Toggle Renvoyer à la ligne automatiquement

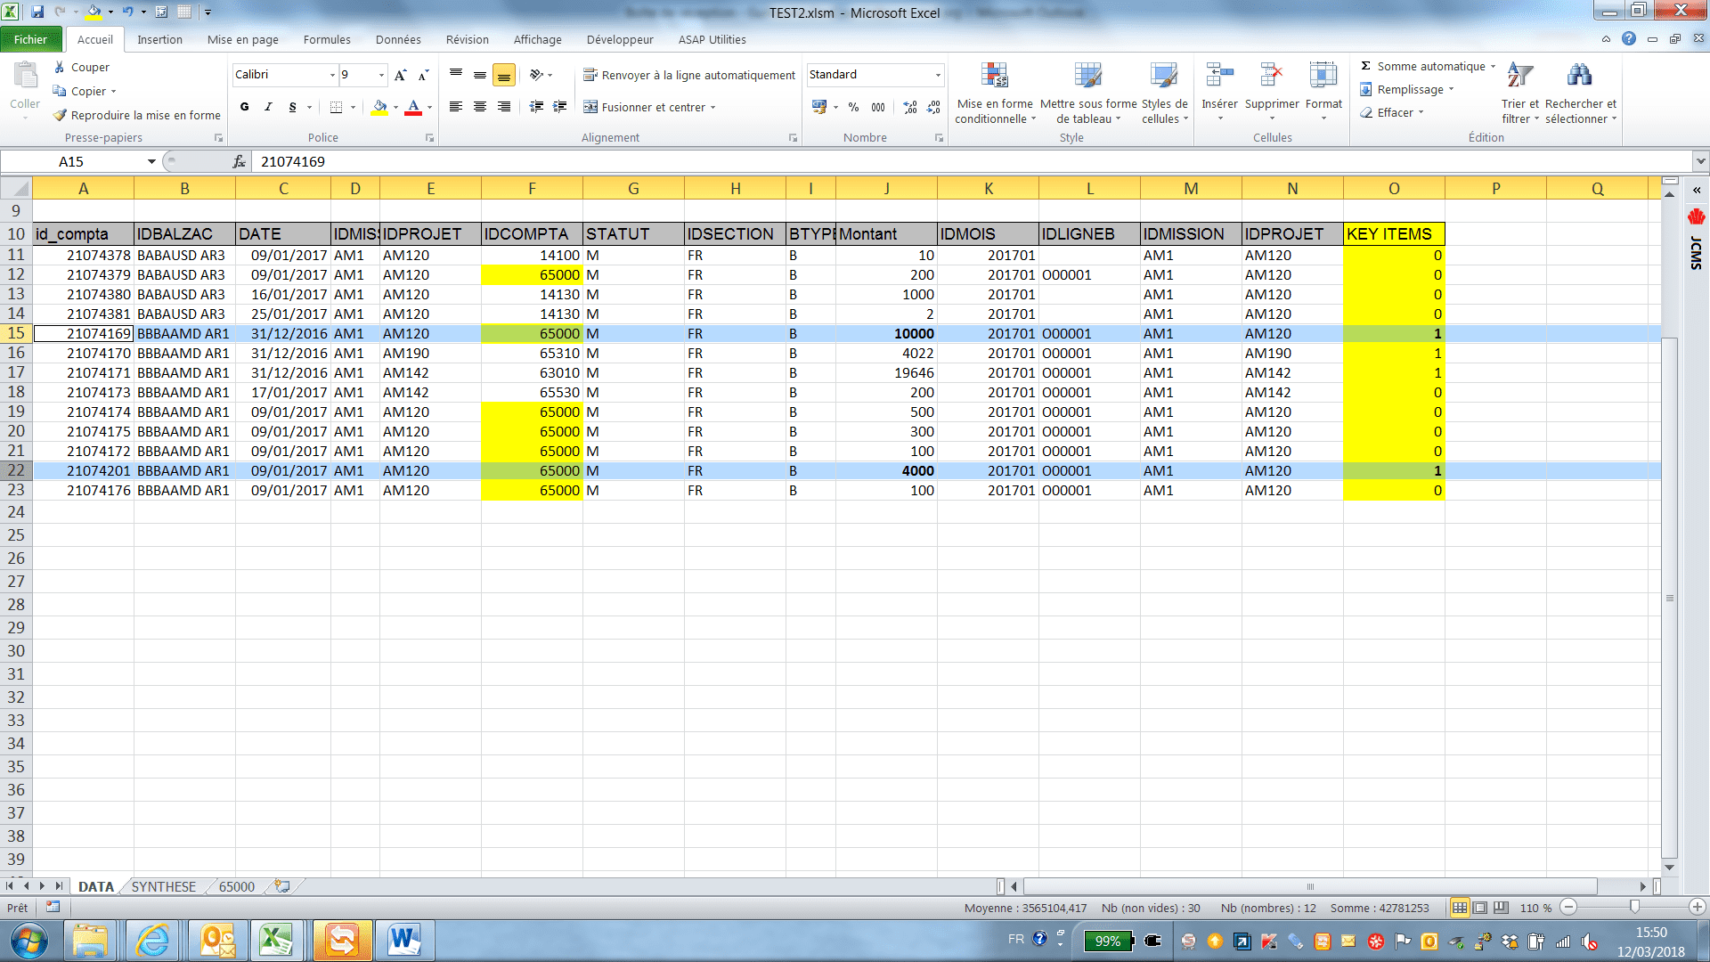pos(689,75)
